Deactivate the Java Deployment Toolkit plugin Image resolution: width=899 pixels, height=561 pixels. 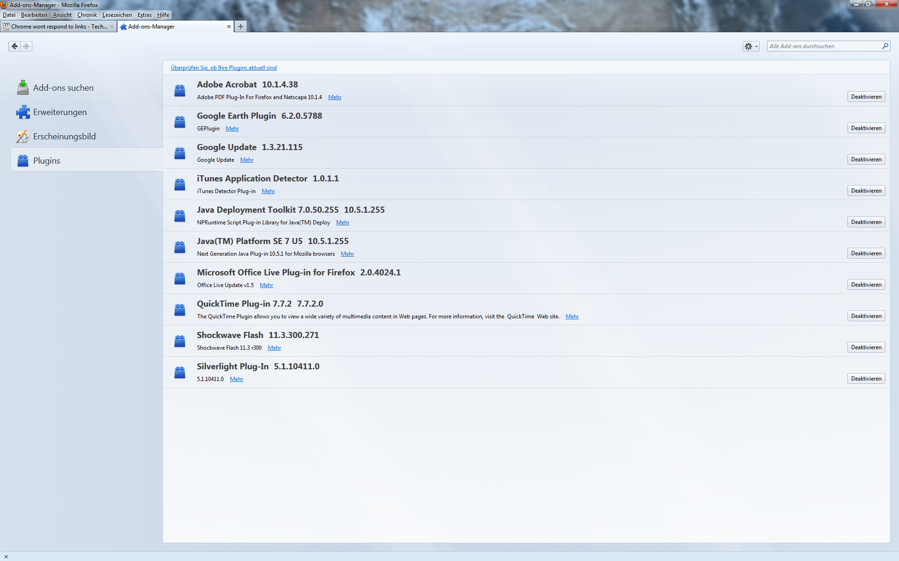click(866, 222)
